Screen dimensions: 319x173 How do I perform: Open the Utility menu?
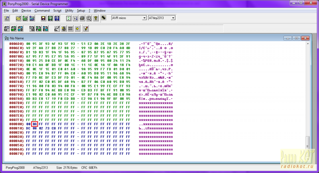[x=69, y=10]
